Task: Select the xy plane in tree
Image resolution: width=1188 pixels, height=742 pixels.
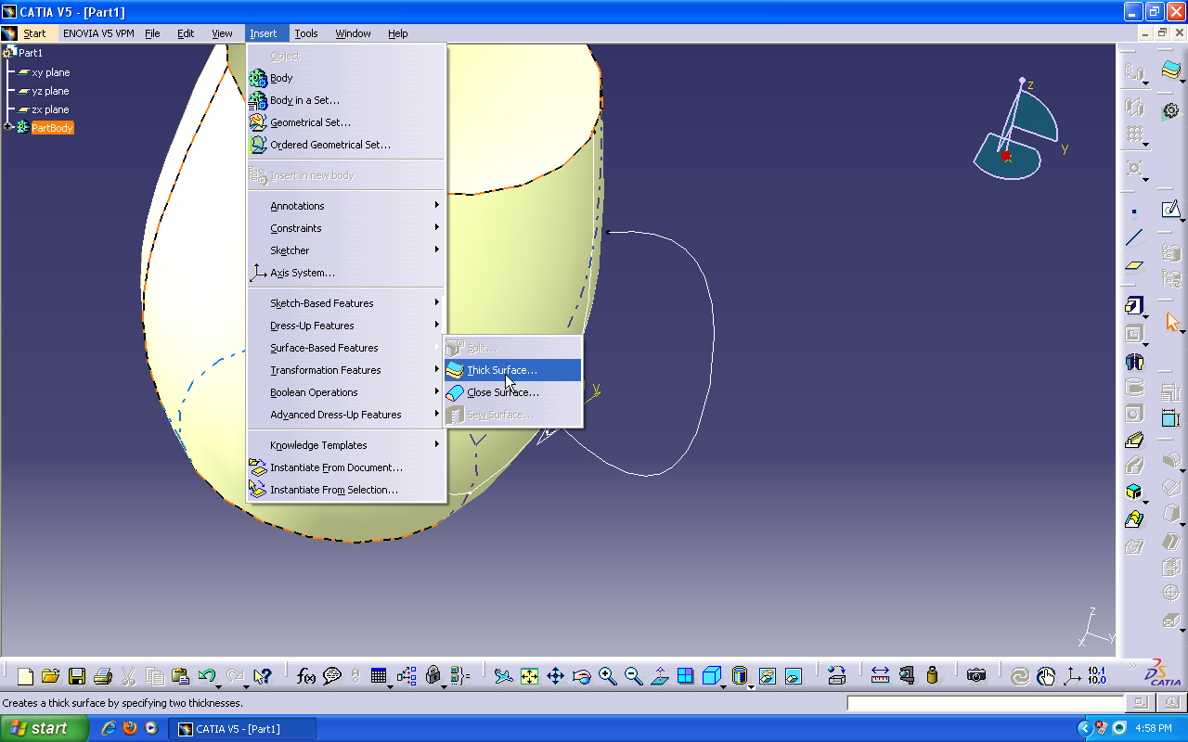Action: (x=50, y=72)
